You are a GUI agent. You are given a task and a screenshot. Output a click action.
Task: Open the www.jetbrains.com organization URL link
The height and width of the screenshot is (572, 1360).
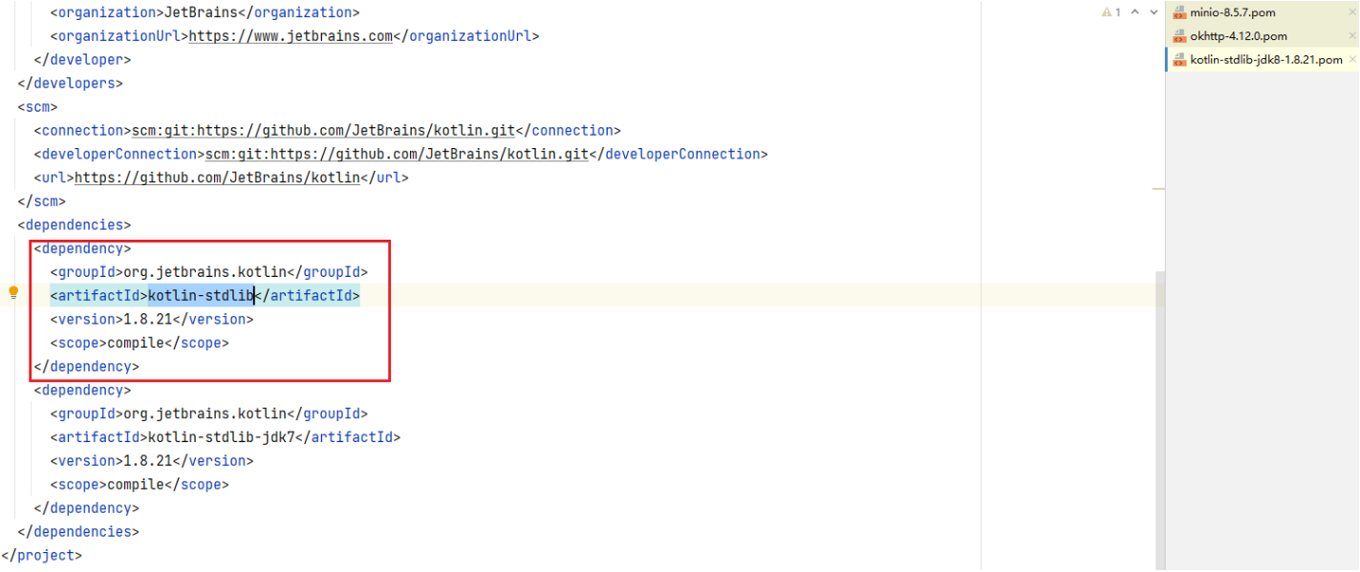(291, 36)
